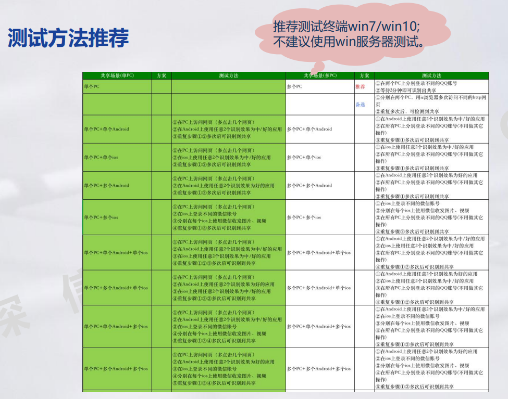The width and height of the screenshot is (508, 399).
Task: Select the 多个PC+多个Android+多个ios cell
Action: (x=320, y=369)
